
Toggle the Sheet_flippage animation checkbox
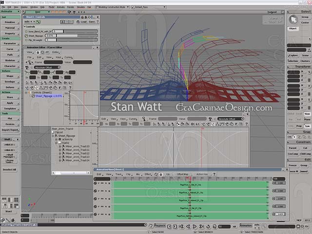(x=26, y=36)
